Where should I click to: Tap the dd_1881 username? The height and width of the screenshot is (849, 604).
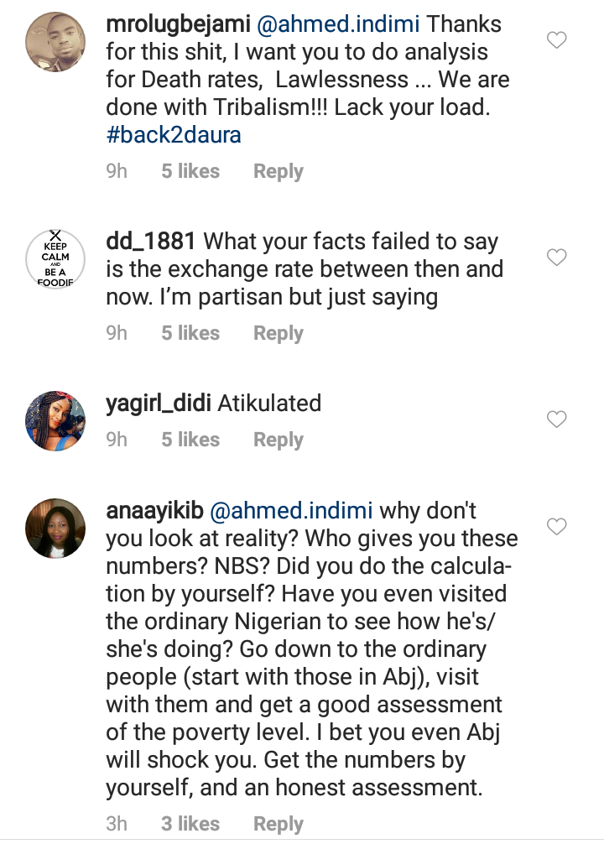(x=151, y=242)
